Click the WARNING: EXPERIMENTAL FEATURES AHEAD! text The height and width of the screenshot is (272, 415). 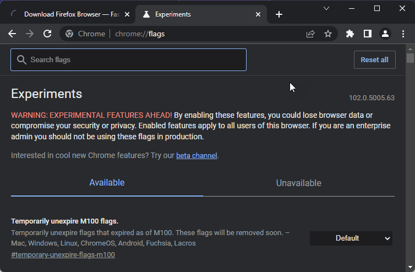[91, 115]
